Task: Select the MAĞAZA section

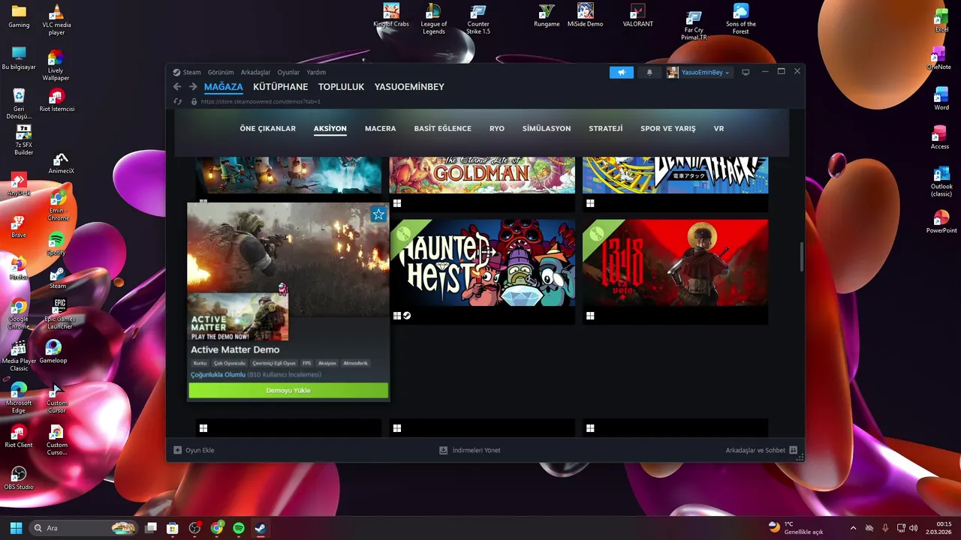Action: (x=224, y=87)
